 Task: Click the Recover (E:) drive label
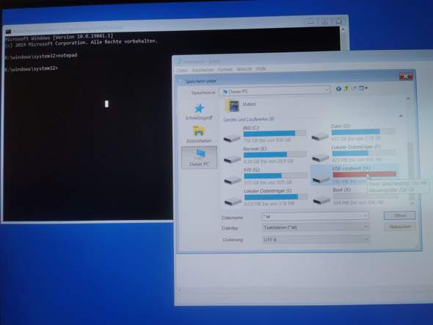(x=255, y=149)
